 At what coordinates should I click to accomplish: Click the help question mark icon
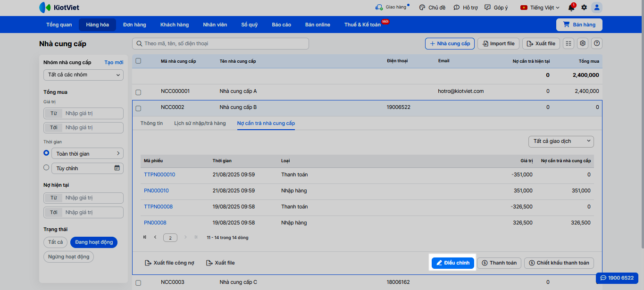coord(597,43)
